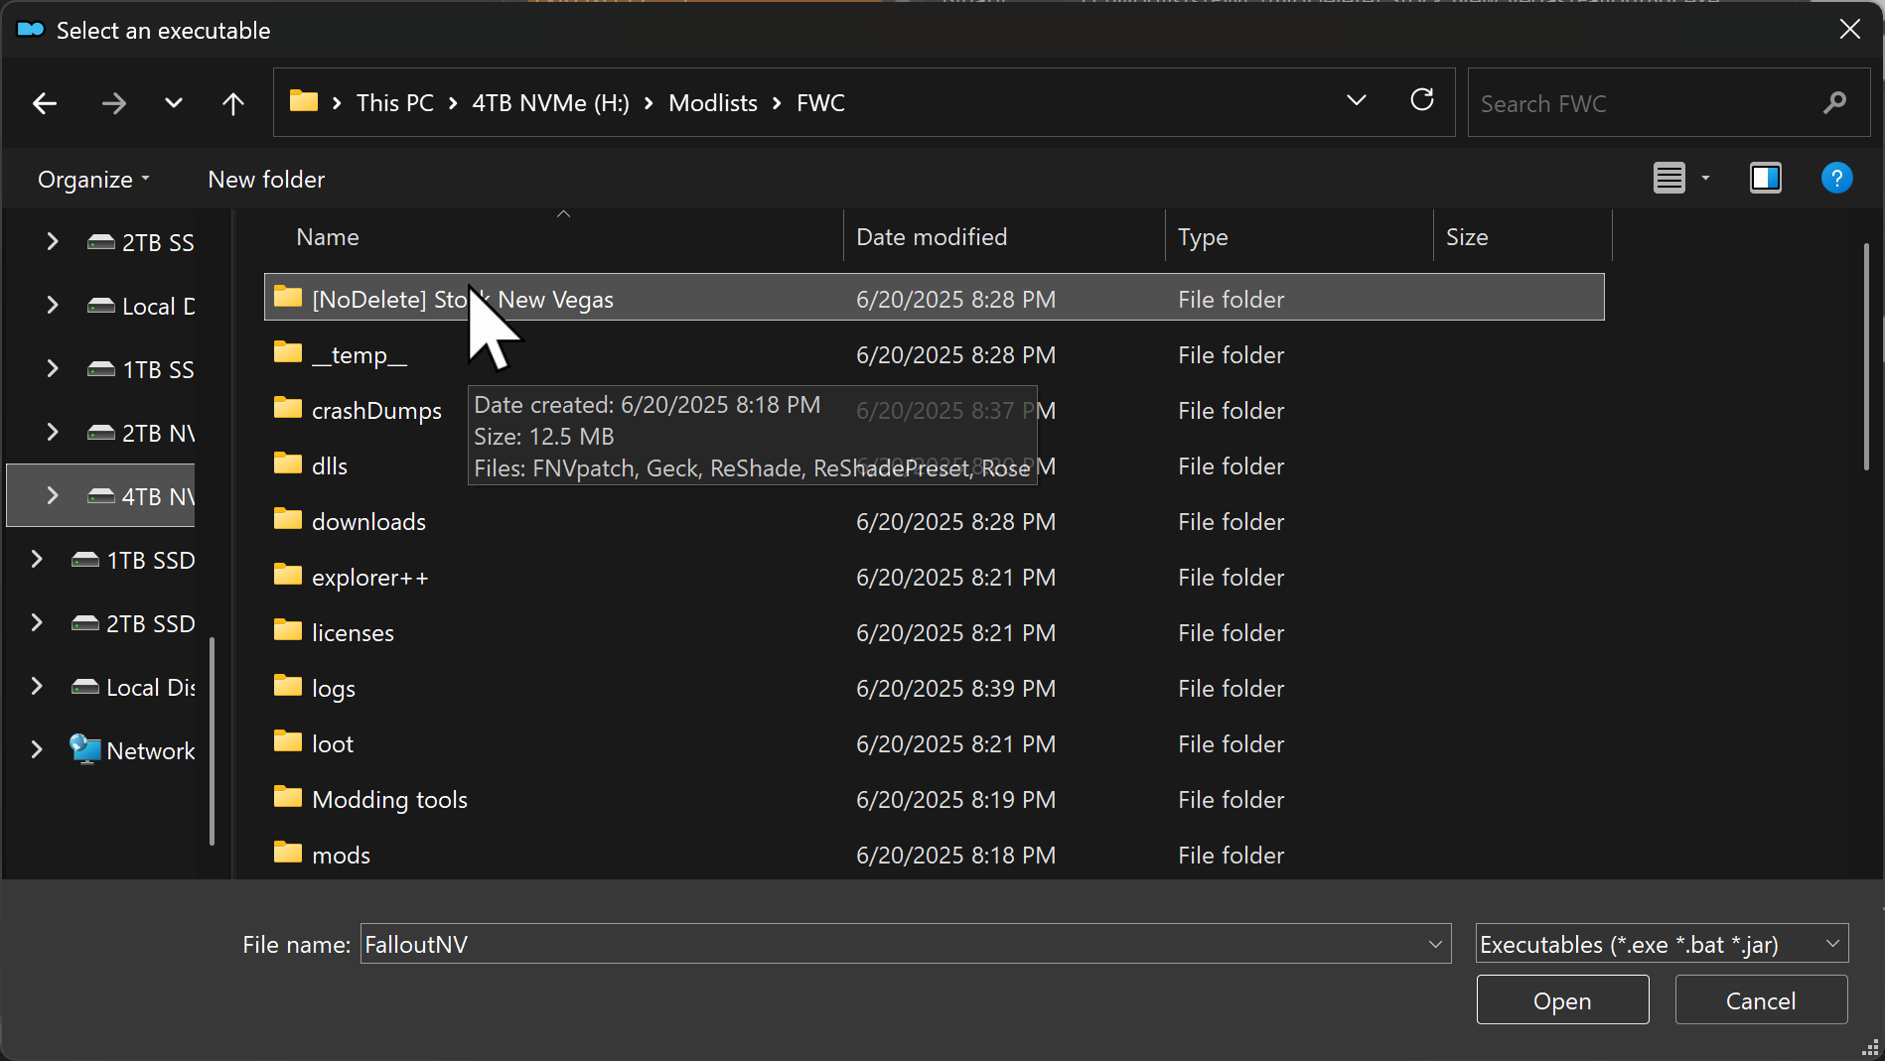This screenshot has height=1061, width=1885.
Task: Close the Select an executable dialog
Action: click(1849, 30)
